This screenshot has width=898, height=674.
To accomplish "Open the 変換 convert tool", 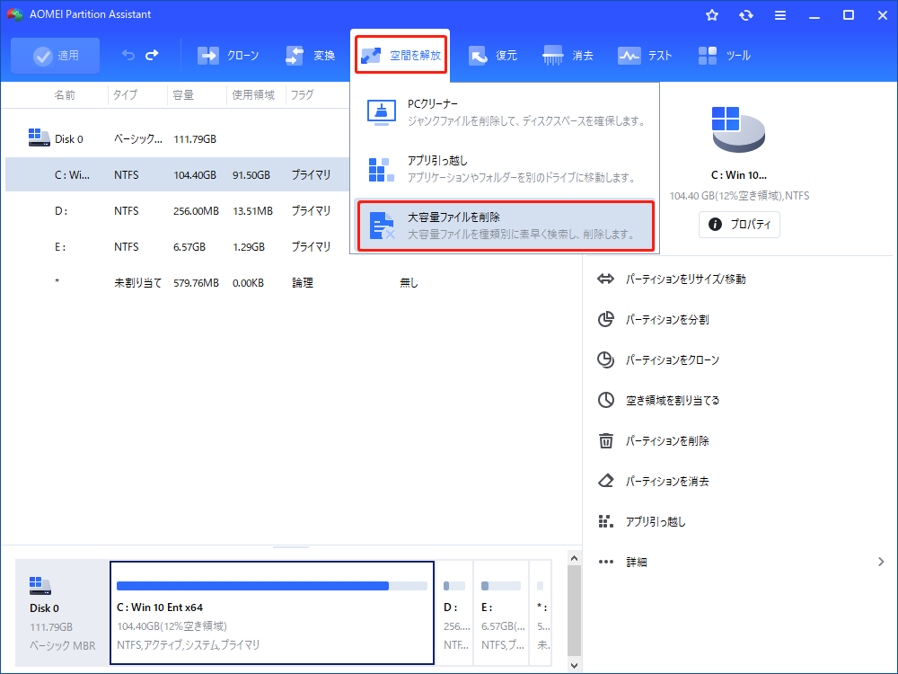I will click(x=310, y=56).
